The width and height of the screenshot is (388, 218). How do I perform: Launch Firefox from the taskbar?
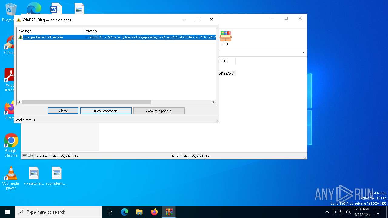tap(154, 212)
